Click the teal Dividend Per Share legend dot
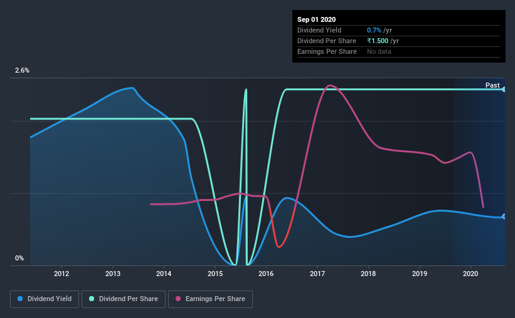Image resolution: width=515 pixels, height=318 pixels. (92, 299)
